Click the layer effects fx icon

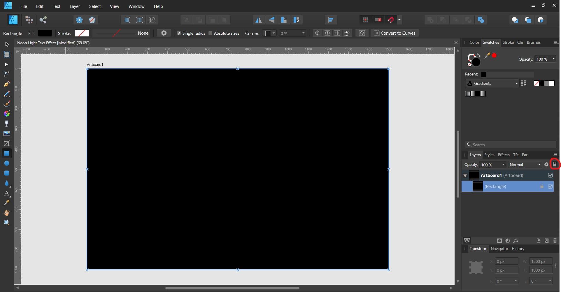(516, 241)
